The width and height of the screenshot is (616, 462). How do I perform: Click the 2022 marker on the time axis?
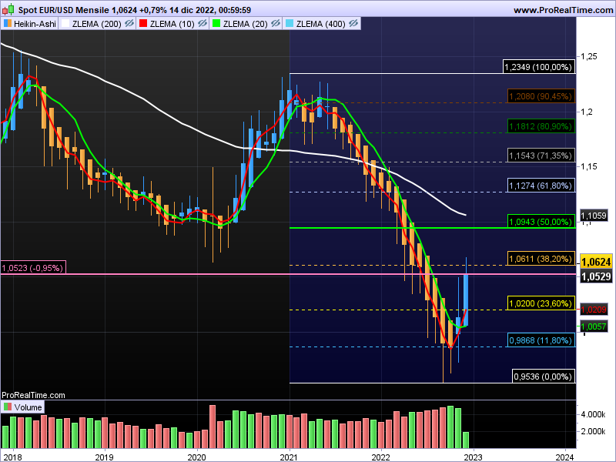(x=381, y=455)
